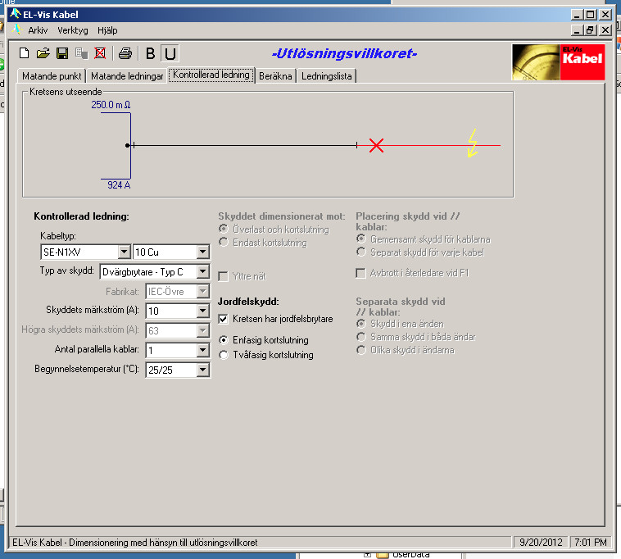The image size is (621, 559).
Task: Click the Open folder icon
Action: pos(43,54)
